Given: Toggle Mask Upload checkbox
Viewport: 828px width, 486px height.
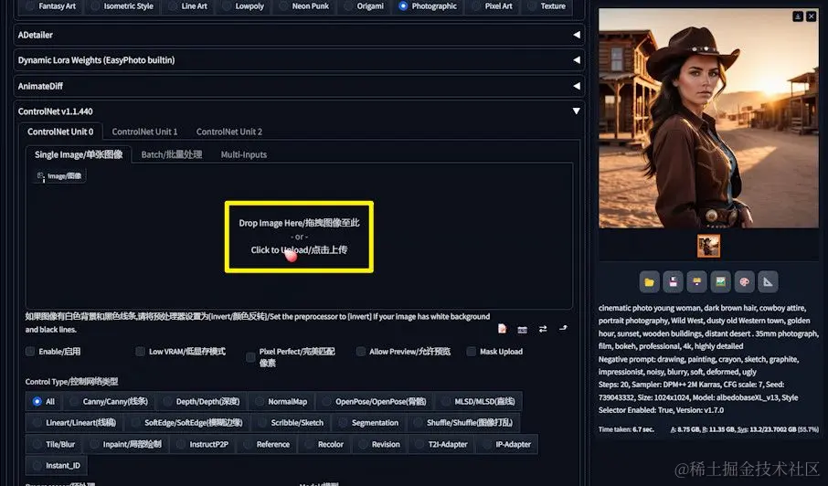Looking at the screenshot, I should 471,352.
